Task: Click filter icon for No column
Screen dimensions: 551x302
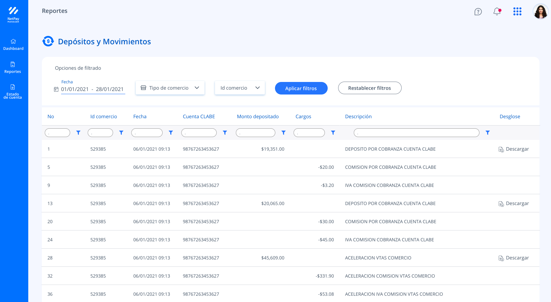Action: point(79,133)
